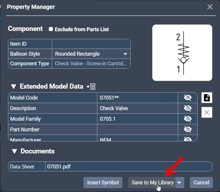Click the check valve symbol preview
The height and width of the screenshot is (192, 220).
(182, 53)
